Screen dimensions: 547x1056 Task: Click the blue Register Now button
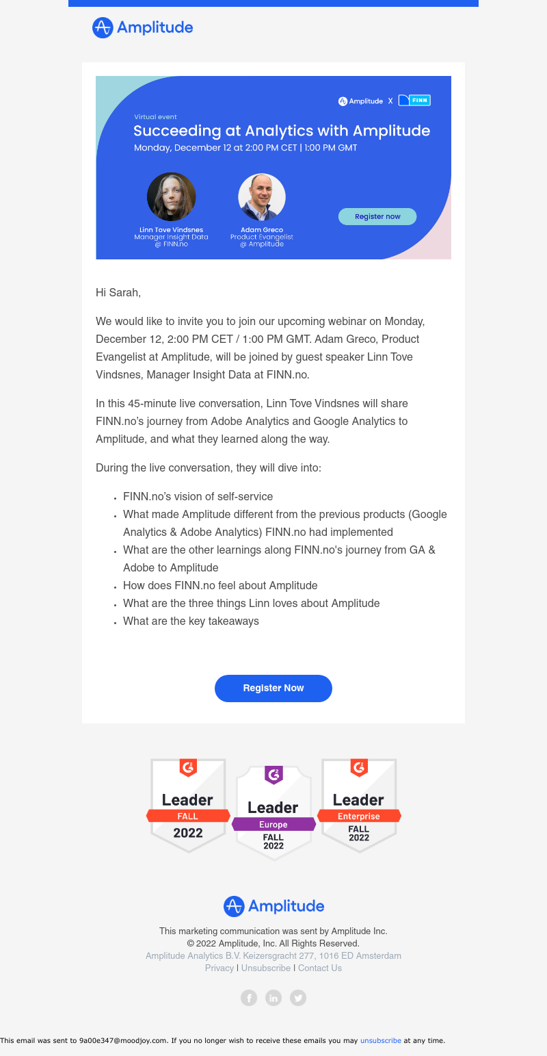(273, 688)
